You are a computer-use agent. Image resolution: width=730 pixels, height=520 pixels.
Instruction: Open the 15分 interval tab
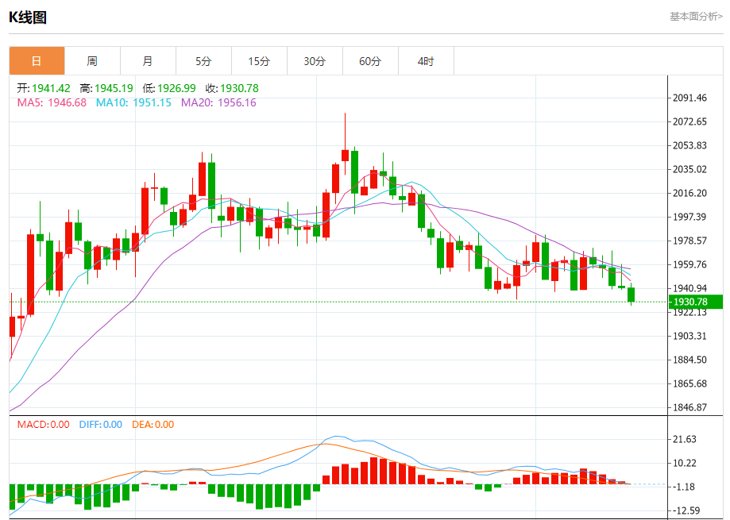(x=259, y=61)
